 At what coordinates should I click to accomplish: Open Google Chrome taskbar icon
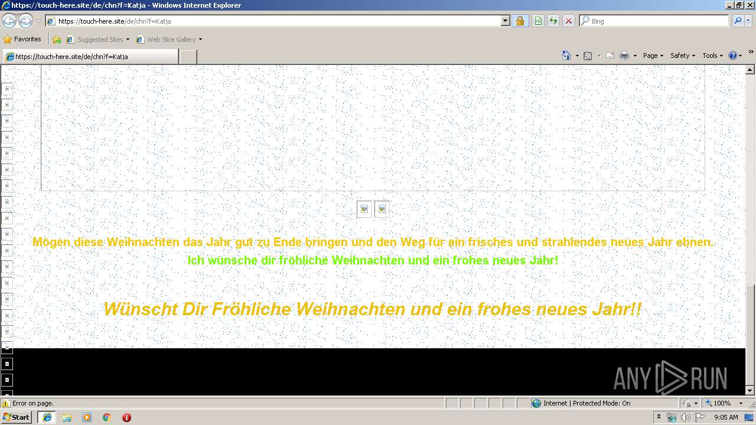107,417
